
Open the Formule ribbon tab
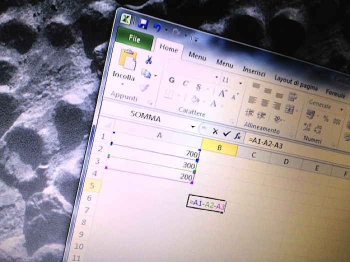(335, 93)
